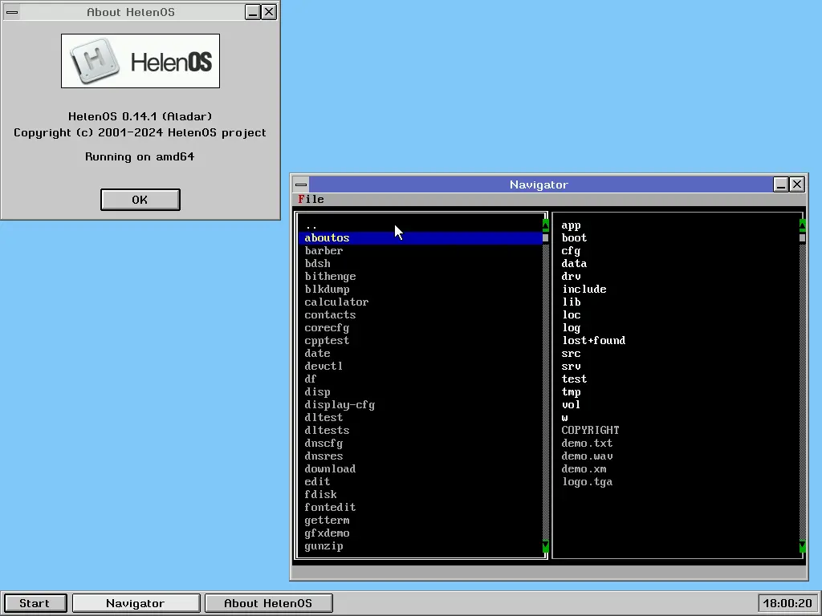Activate About HelenOS taskbar button

click(x=268, y=603)
